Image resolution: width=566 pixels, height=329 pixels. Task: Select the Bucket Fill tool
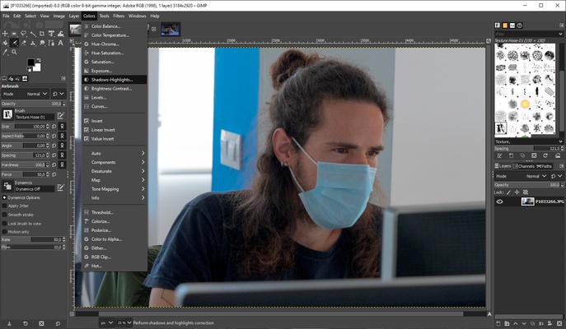[x=5, y=43]
